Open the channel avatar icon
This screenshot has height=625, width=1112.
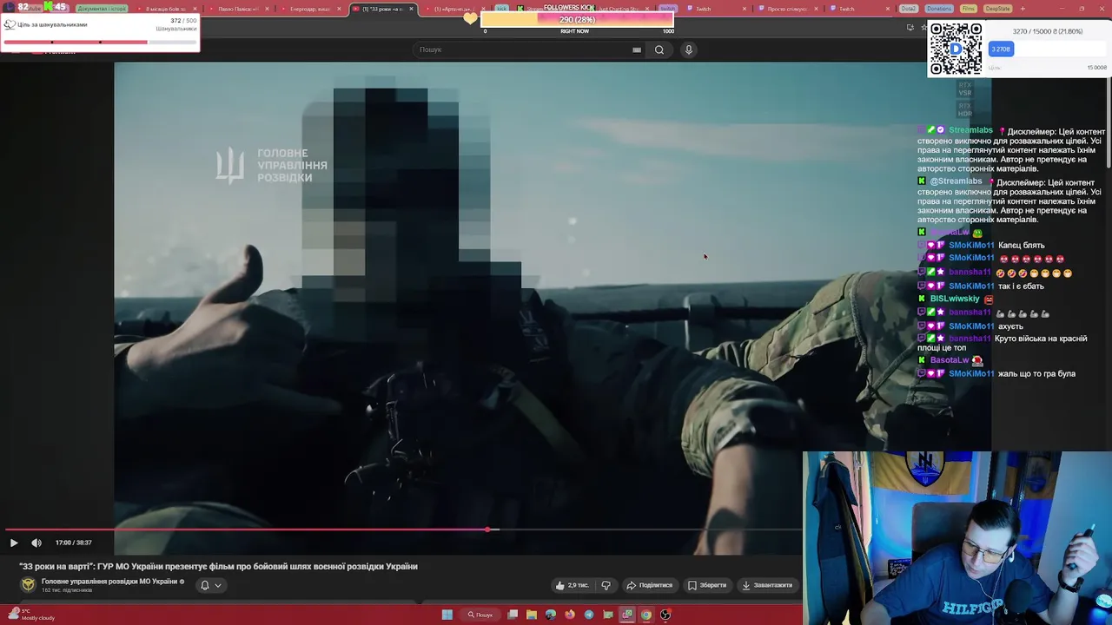pos(29,585)
